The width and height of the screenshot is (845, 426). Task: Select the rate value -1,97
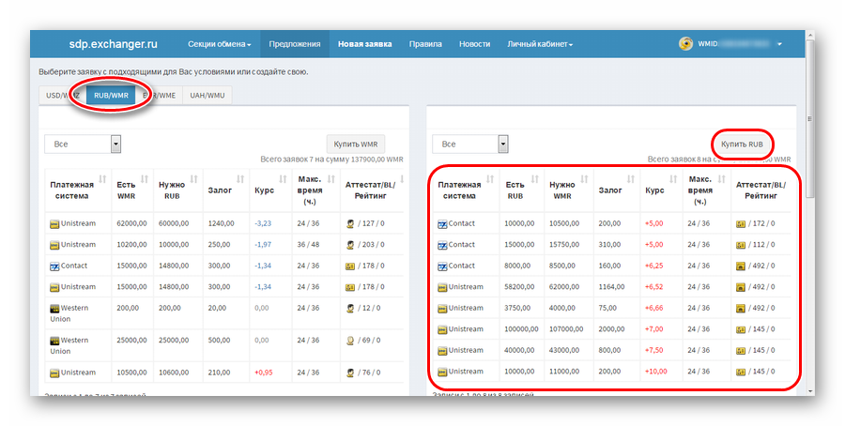point(263,245)
